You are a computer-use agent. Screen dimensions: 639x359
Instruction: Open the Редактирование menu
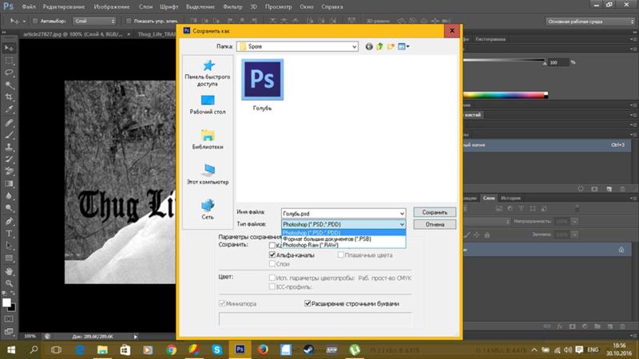(64, 6)
